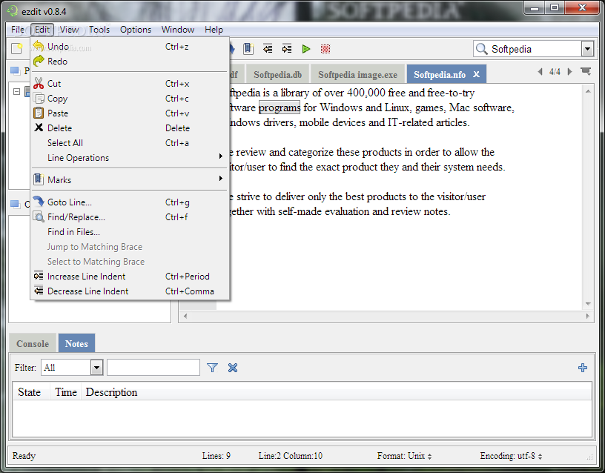Add a new note plus icon
The image size is (605, 473).
(583, 368)
